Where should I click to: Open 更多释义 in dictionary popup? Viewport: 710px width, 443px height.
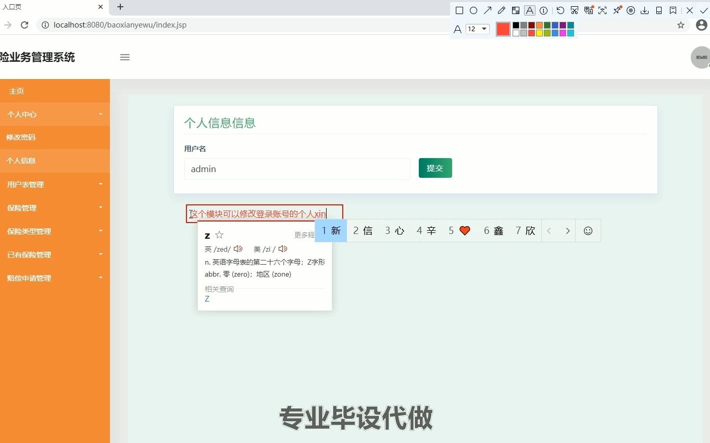[x=305, y=235]
